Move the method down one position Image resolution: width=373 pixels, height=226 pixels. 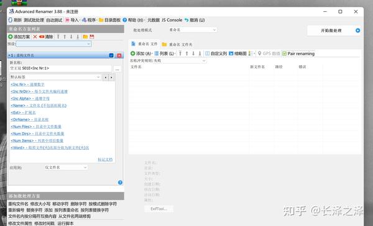(x=71, y=37)
